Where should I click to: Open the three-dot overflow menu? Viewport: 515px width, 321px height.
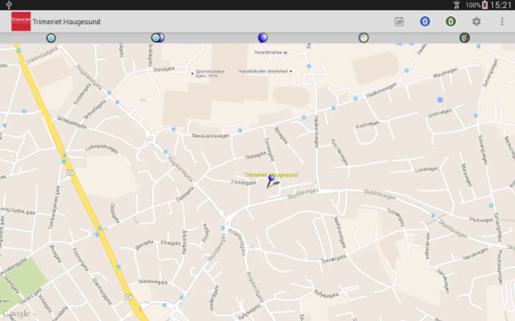pos(502,22)
